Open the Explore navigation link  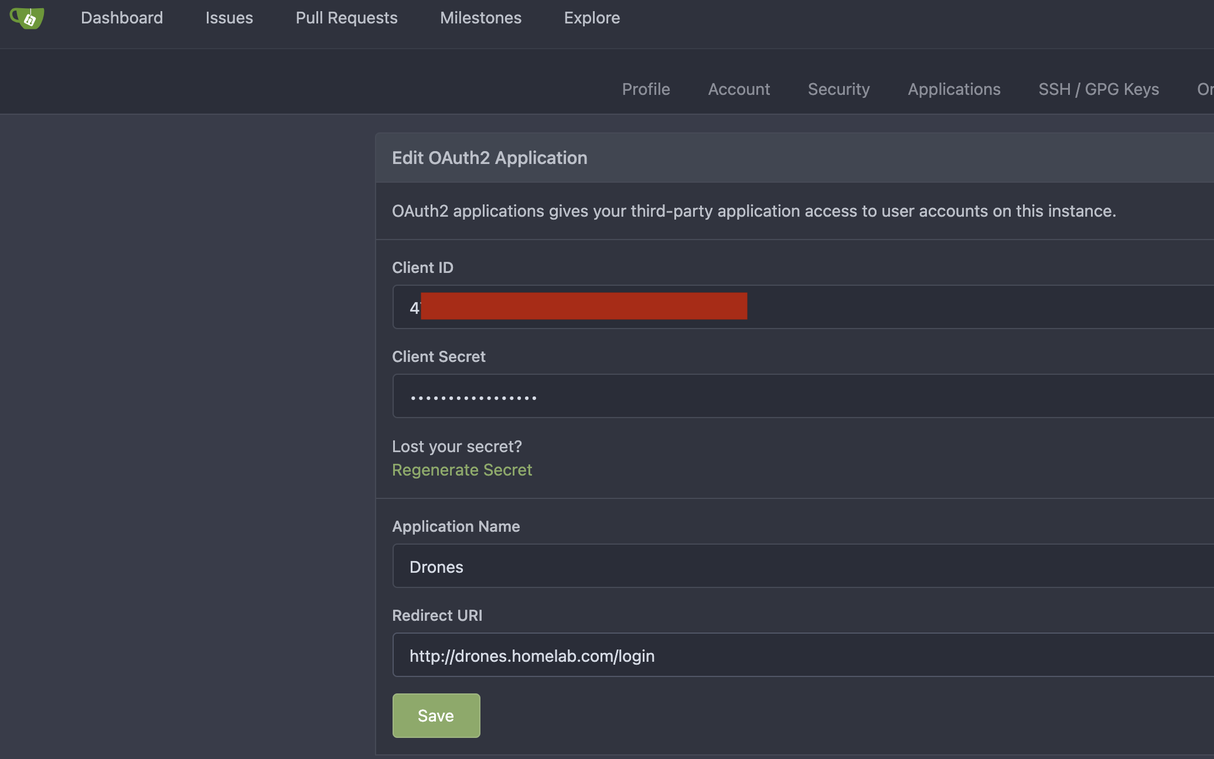[x=592, y=18]
